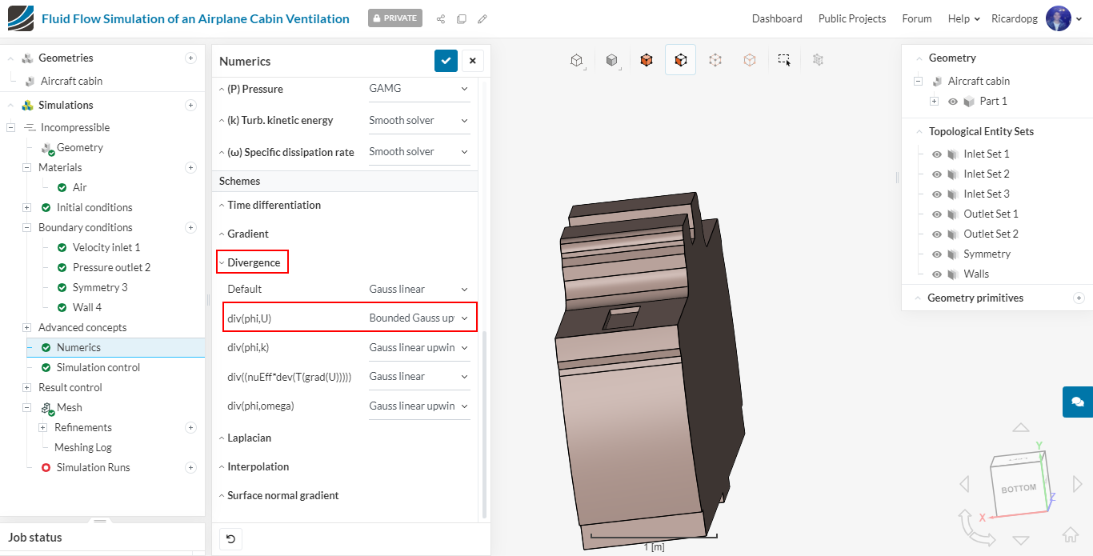Screen dimensions: 1093x556
Task: Expand the Interpolation section
Action: tap(254, 466)
